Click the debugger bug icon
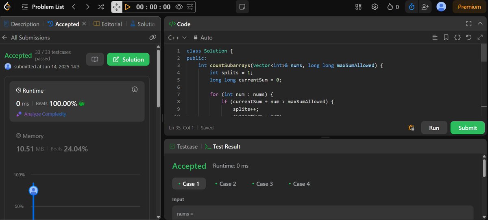 [x=411, y=128]
